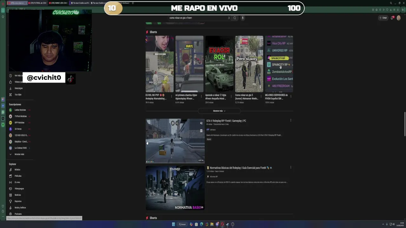Image resolution: width=406 pixels, height=228 pixels.
Task: Switch to the HIMNO UEFA CHAMPIONS tab
Action: pos(58,3)
